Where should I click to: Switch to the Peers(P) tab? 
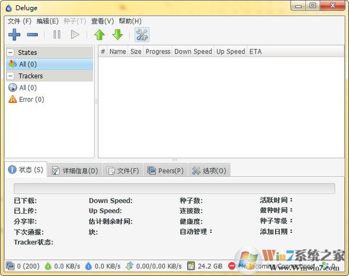pyautogui.click(x=165, y=171)
